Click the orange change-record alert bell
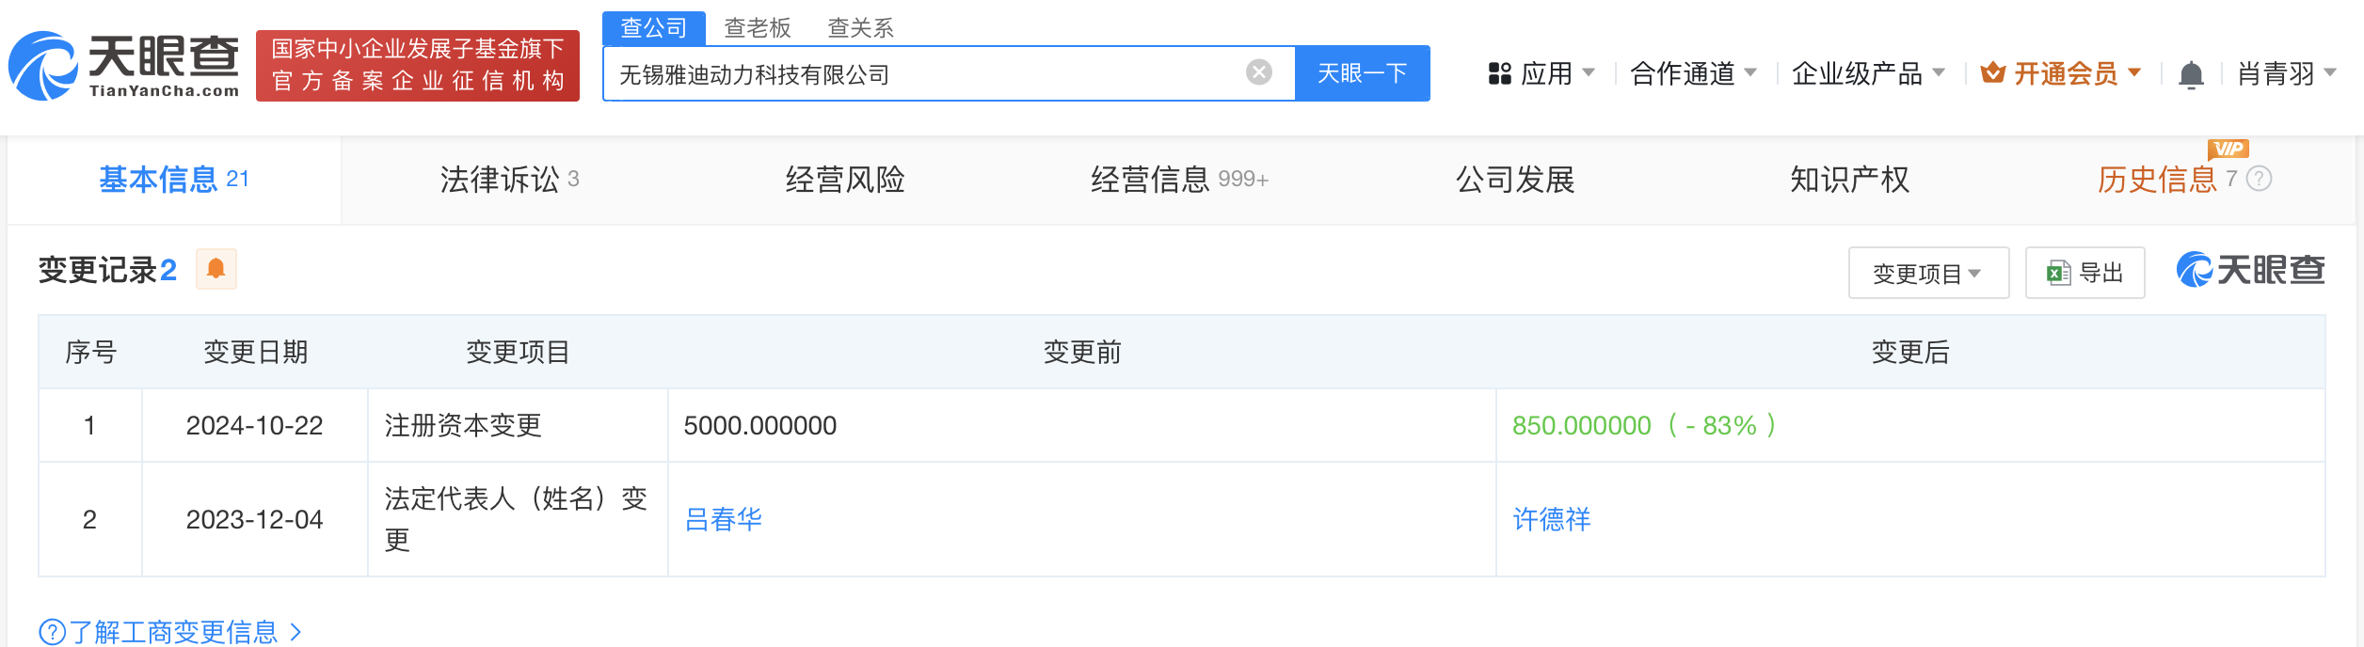The height and width of the screenshot is (647, 2364). 216,270
